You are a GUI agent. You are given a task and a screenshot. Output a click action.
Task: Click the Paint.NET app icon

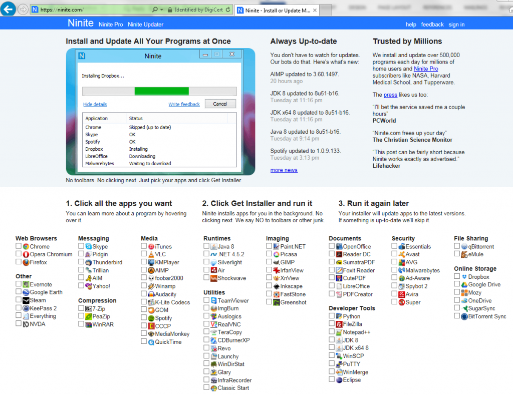[x=277, y=246]
